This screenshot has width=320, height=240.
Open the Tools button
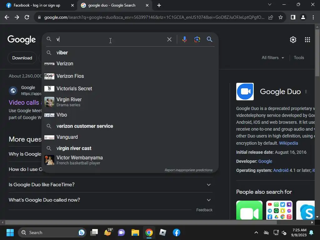pyautogui.click(x=299, y=57)
